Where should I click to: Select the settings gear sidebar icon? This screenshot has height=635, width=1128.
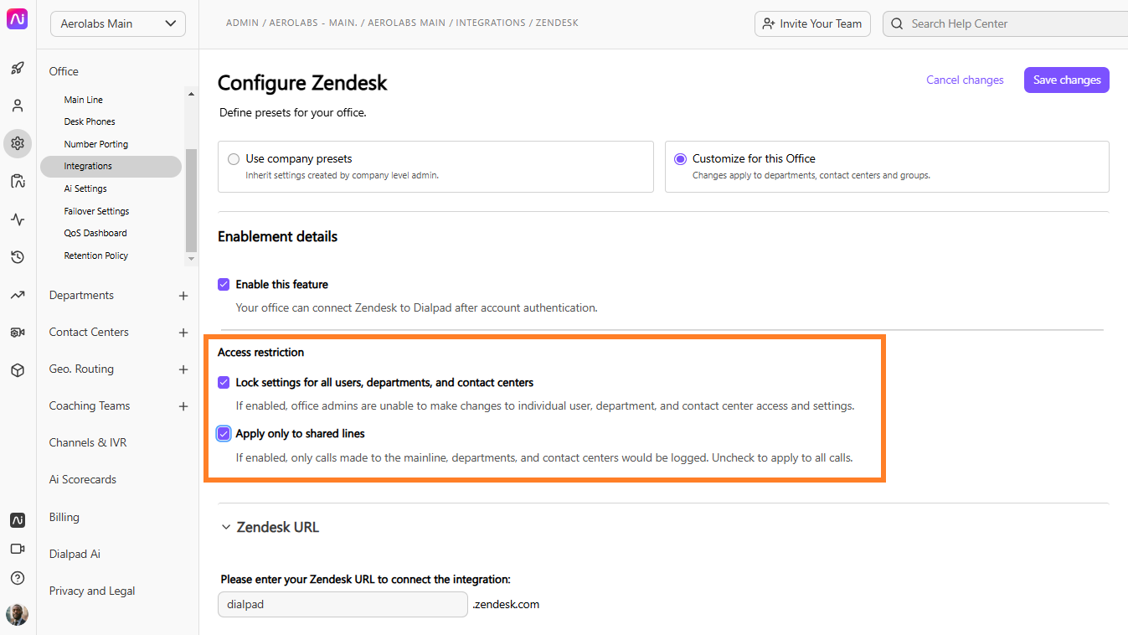point(18,143)
